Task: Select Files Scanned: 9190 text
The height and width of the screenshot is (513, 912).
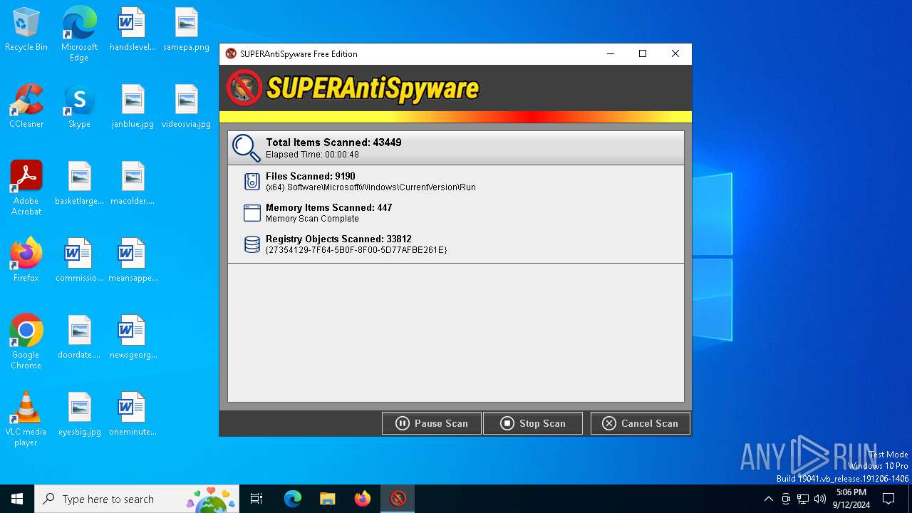Action: 310,176
